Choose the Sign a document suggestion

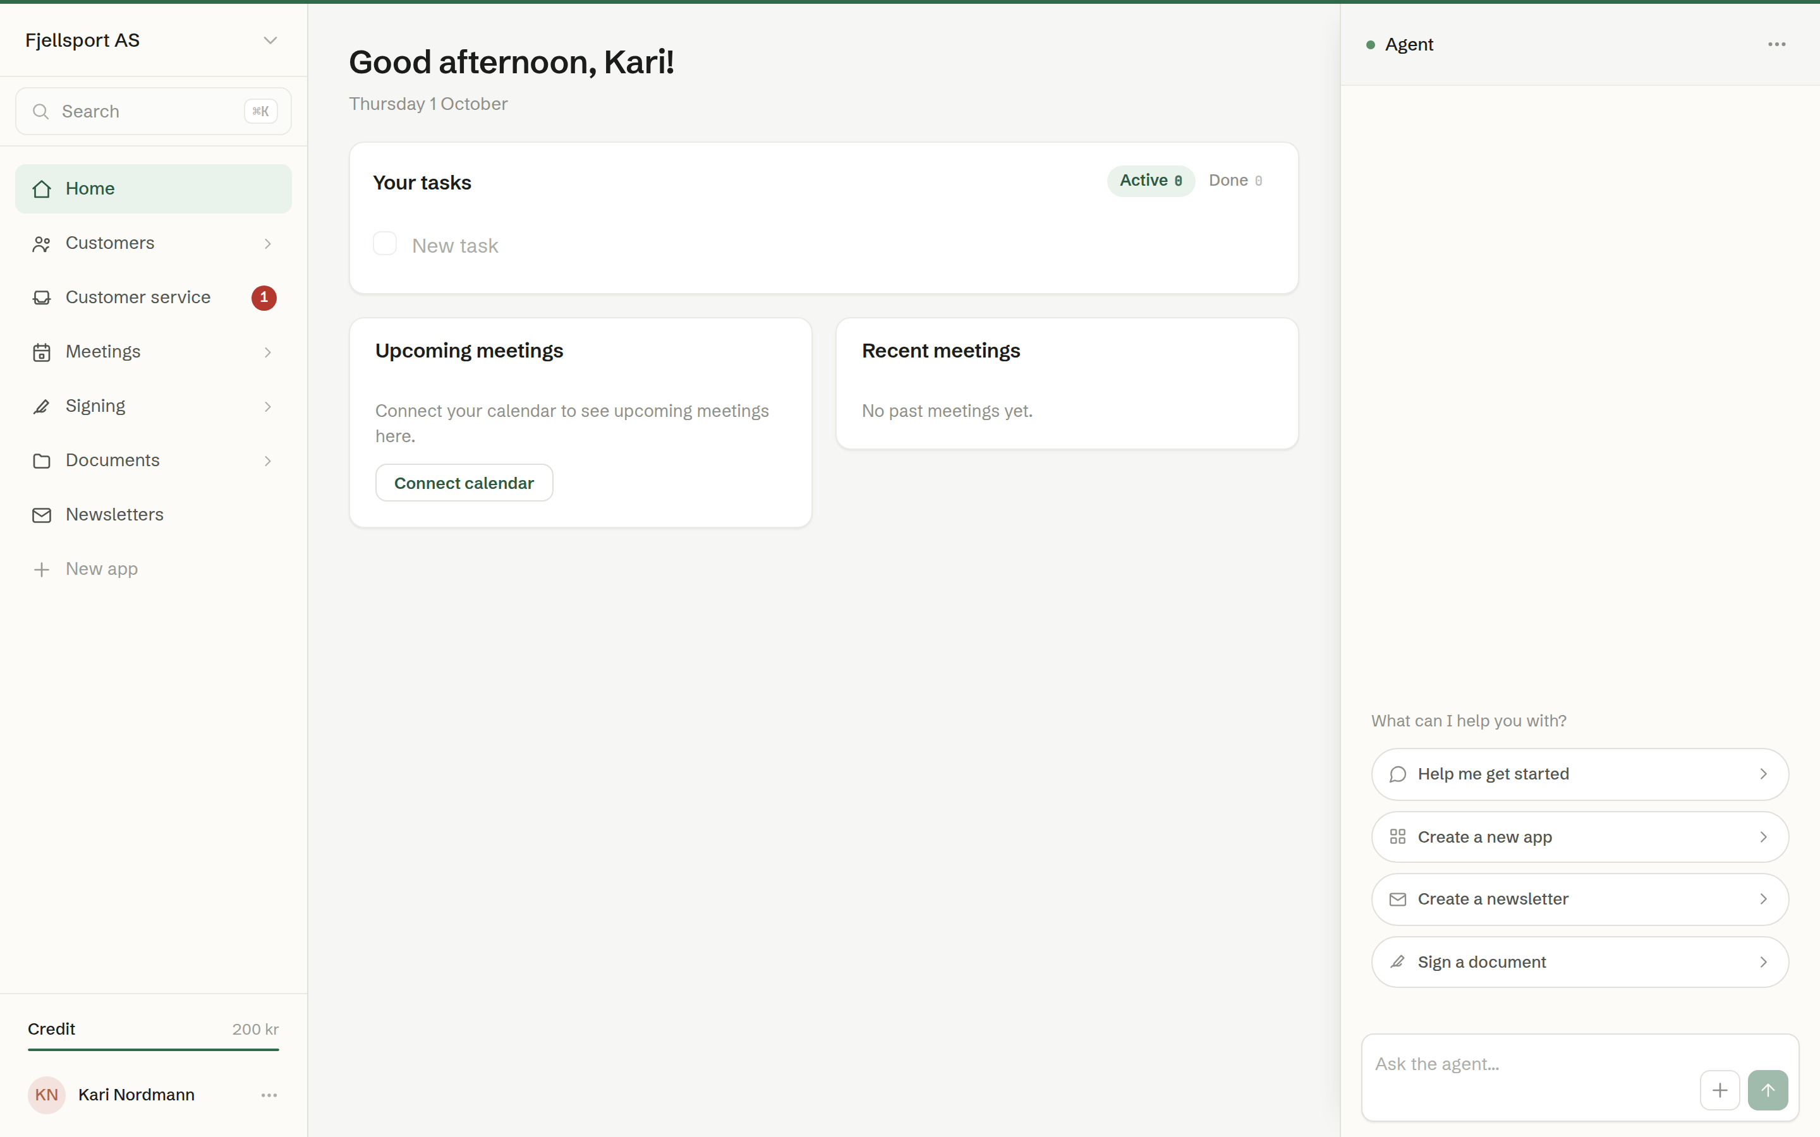[x=1579, y=962]
